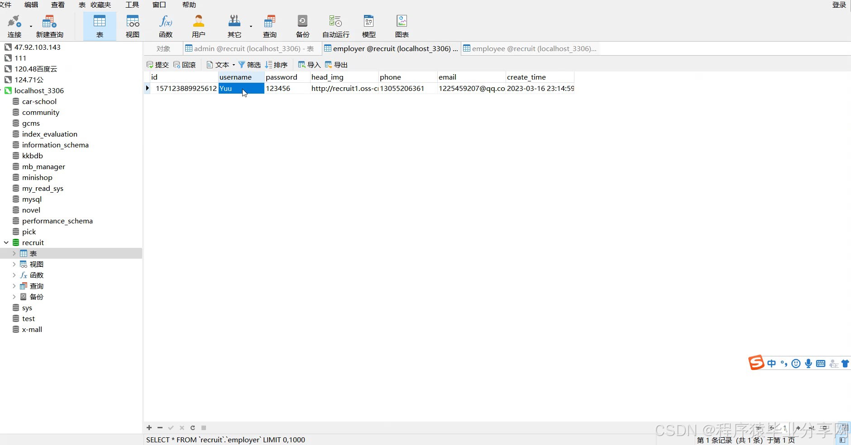Open the 查询 queries toolbar button
The width and height of the screenshot is (851, 445).
(270, 26)
